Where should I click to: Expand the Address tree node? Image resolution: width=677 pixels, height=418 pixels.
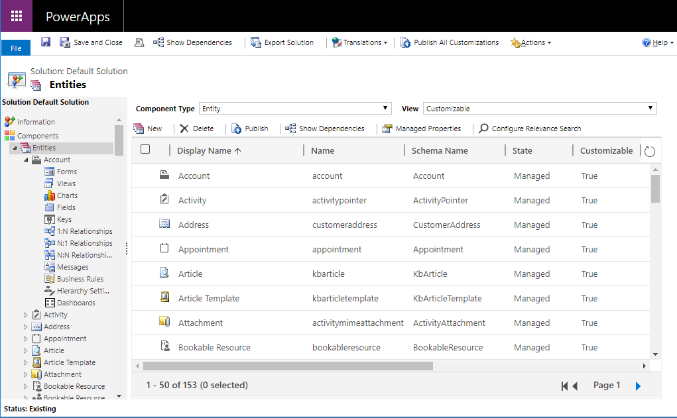[x=25, y=327]
